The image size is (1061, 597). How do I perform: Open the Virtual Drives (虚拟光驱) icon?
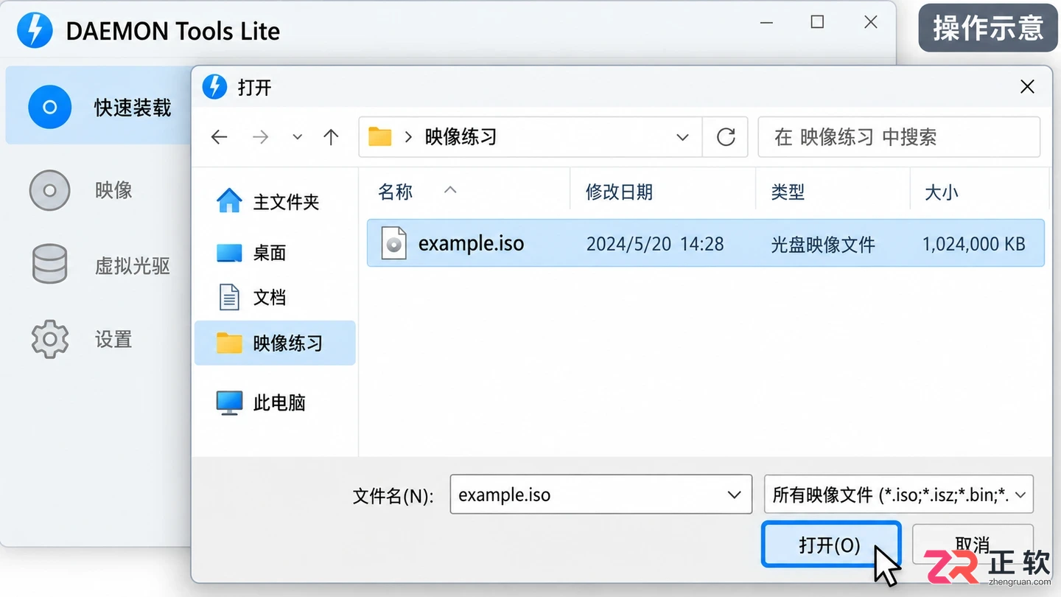tap(49, 264)
